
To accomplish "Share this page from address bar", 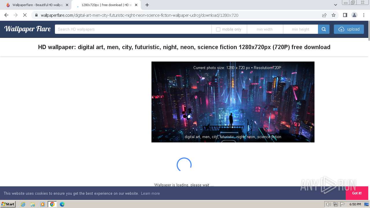I will (324, 15).
